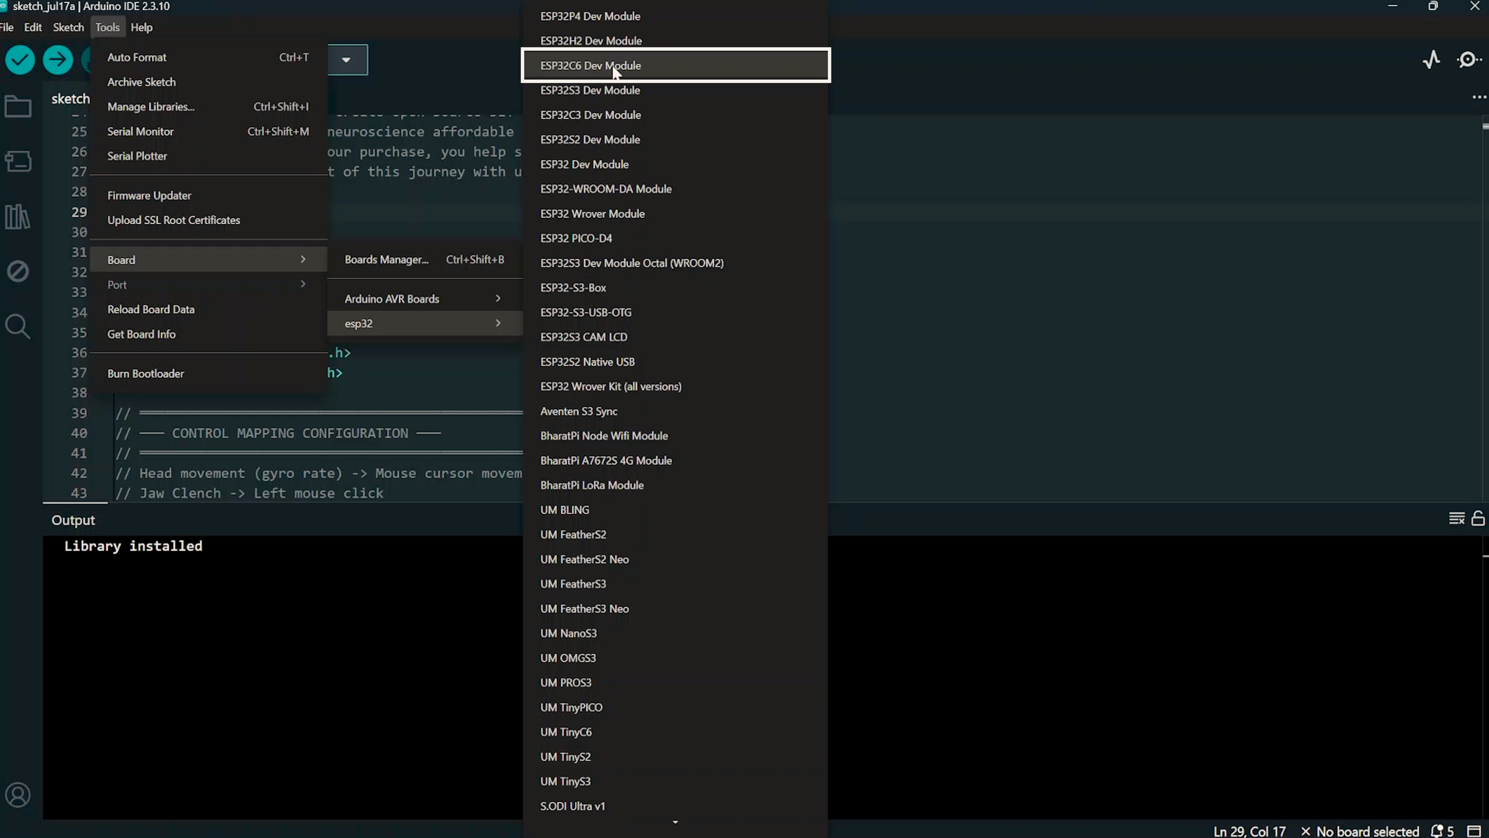The width and height of the screenshot is (1489, 838).
Task: Open the Library Manager sidebar icon
Action: (18, 217)
